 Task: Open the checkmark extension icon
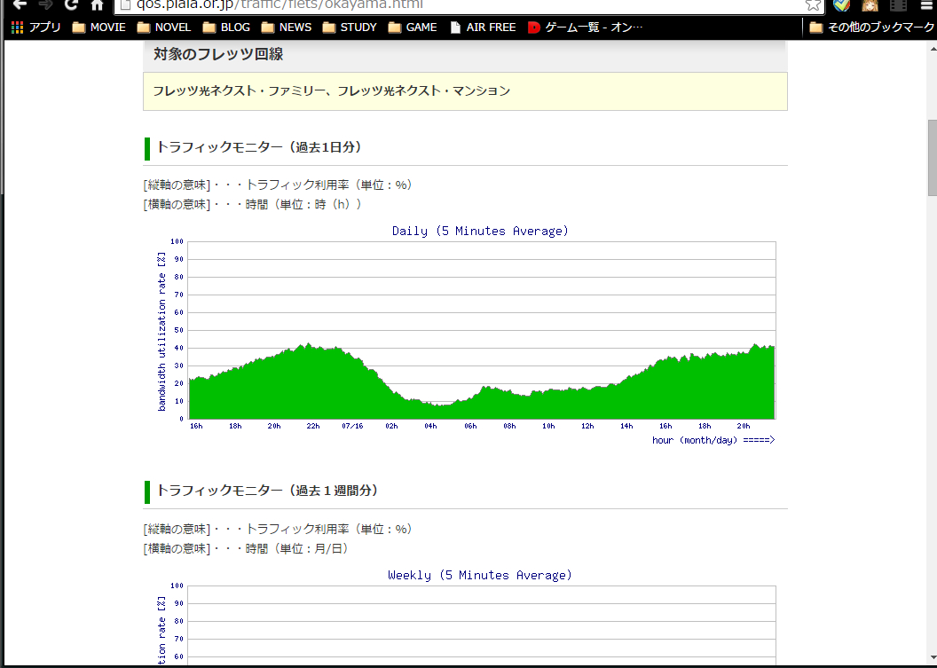pyautogui.click(x=841, y=4)
